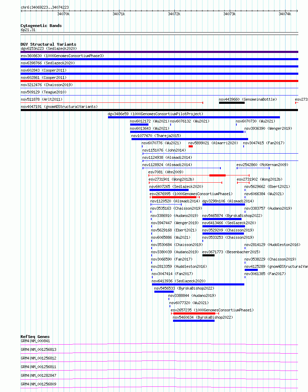Screen dimensions: 308x392
Task: Select the red nsv602861 (Cooper2011) bar label
Action: pos(44,78)
